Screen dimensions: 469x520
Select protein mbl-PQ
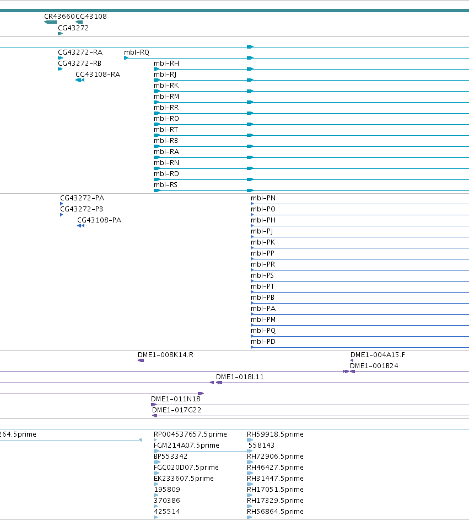pyautogui.click(x=263, y=330)
